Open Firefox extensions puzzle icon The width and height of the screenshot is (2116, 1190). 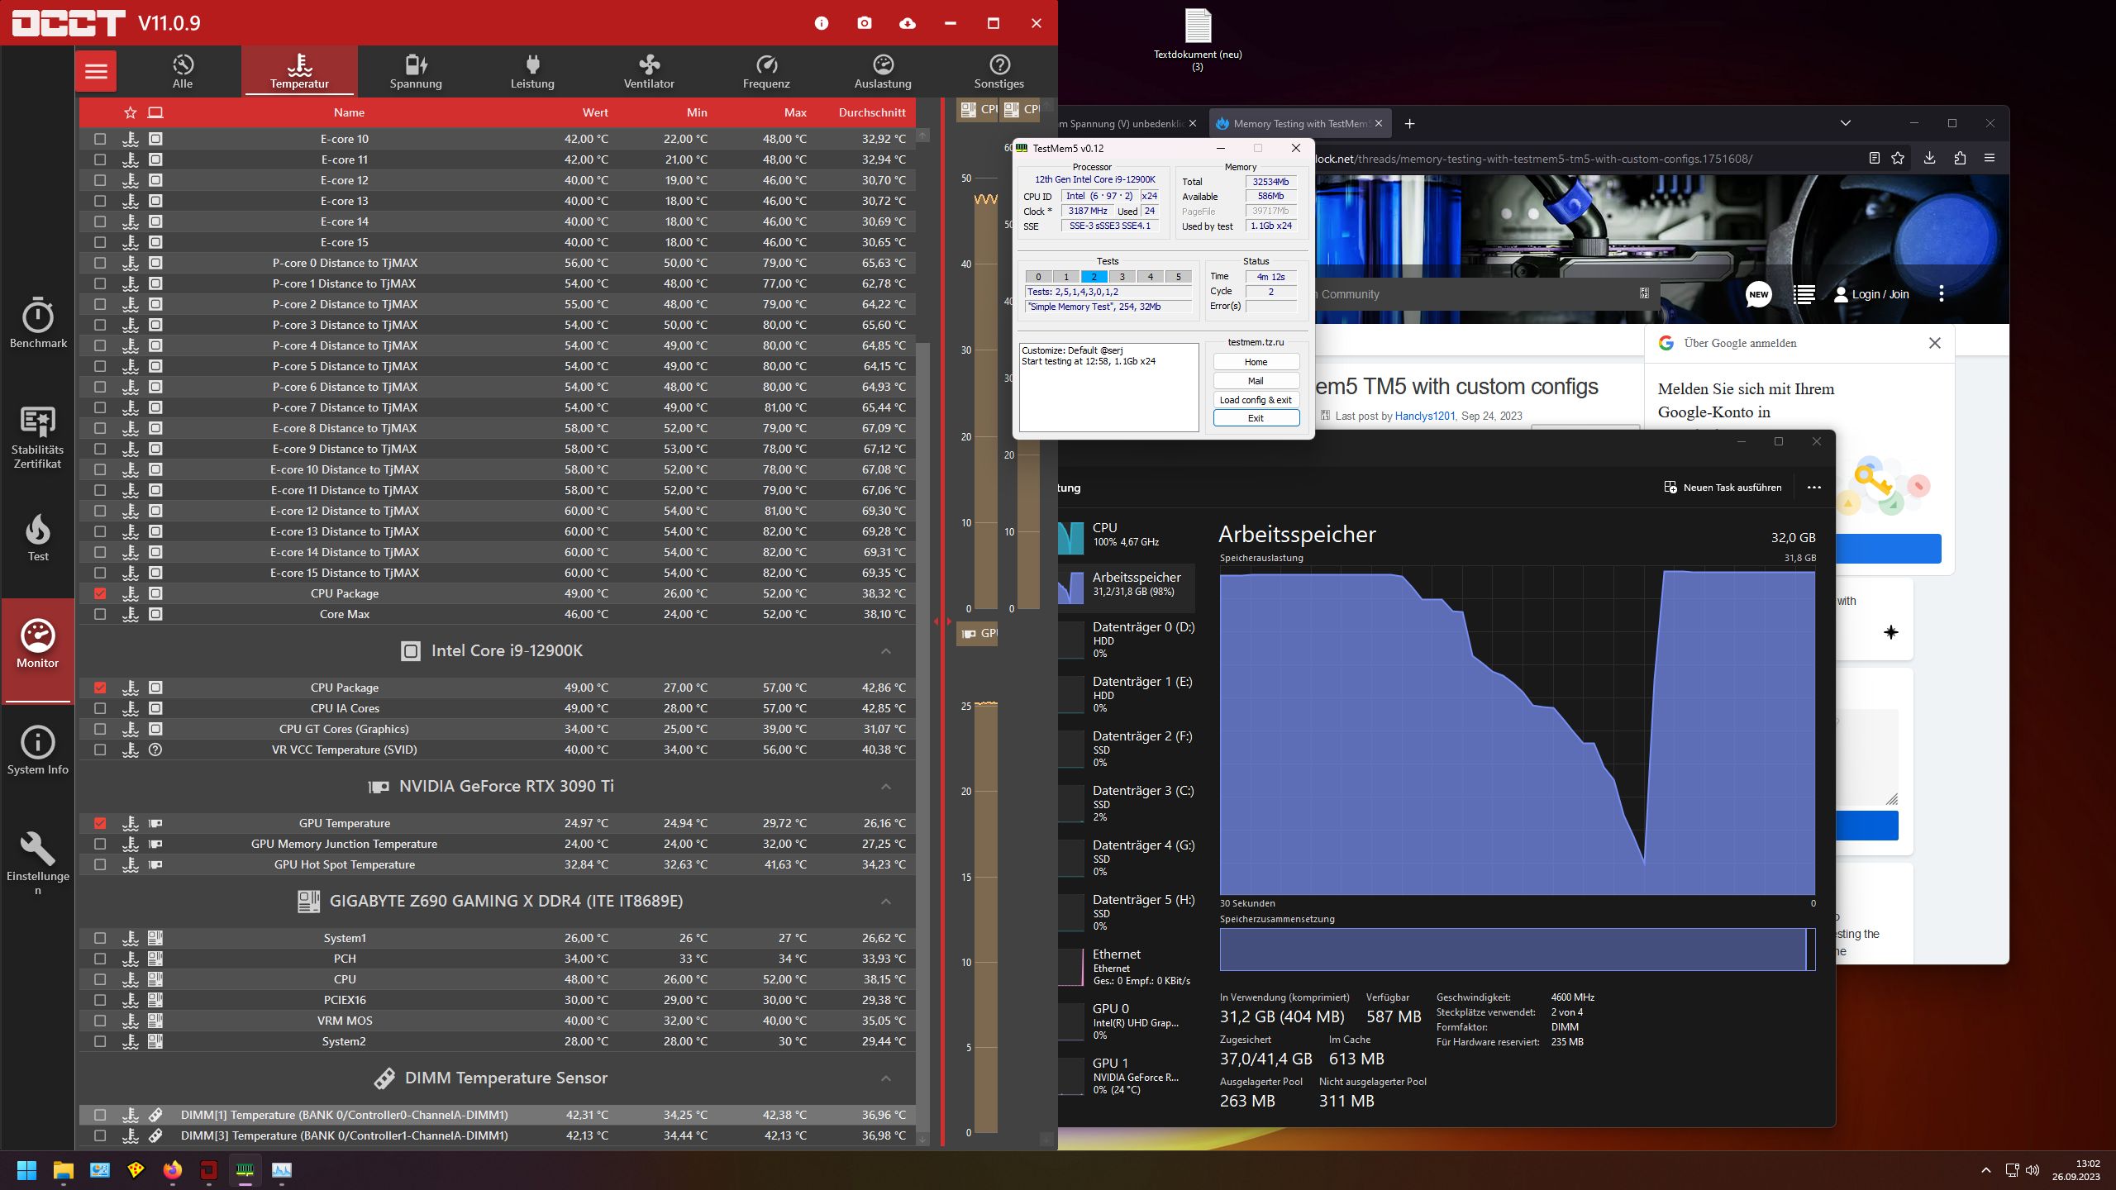(1960, 158)
